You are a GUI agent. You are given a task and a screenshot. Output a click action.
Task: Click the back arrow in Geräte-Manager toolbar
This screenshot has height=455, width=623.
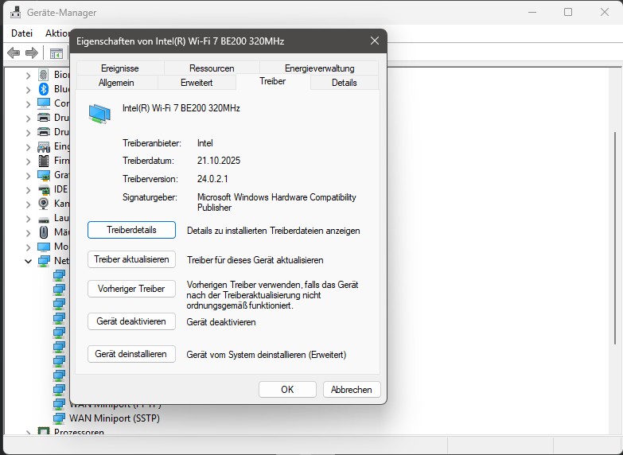(x=14, y=52)
